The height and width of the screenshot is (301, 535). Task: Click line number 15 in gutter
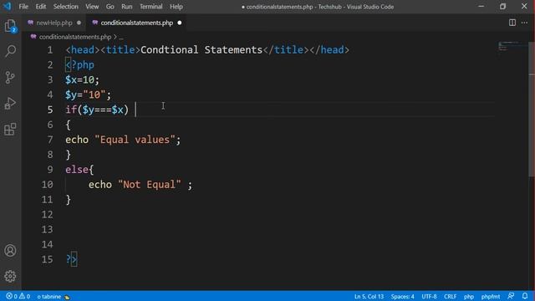[47, 259]
